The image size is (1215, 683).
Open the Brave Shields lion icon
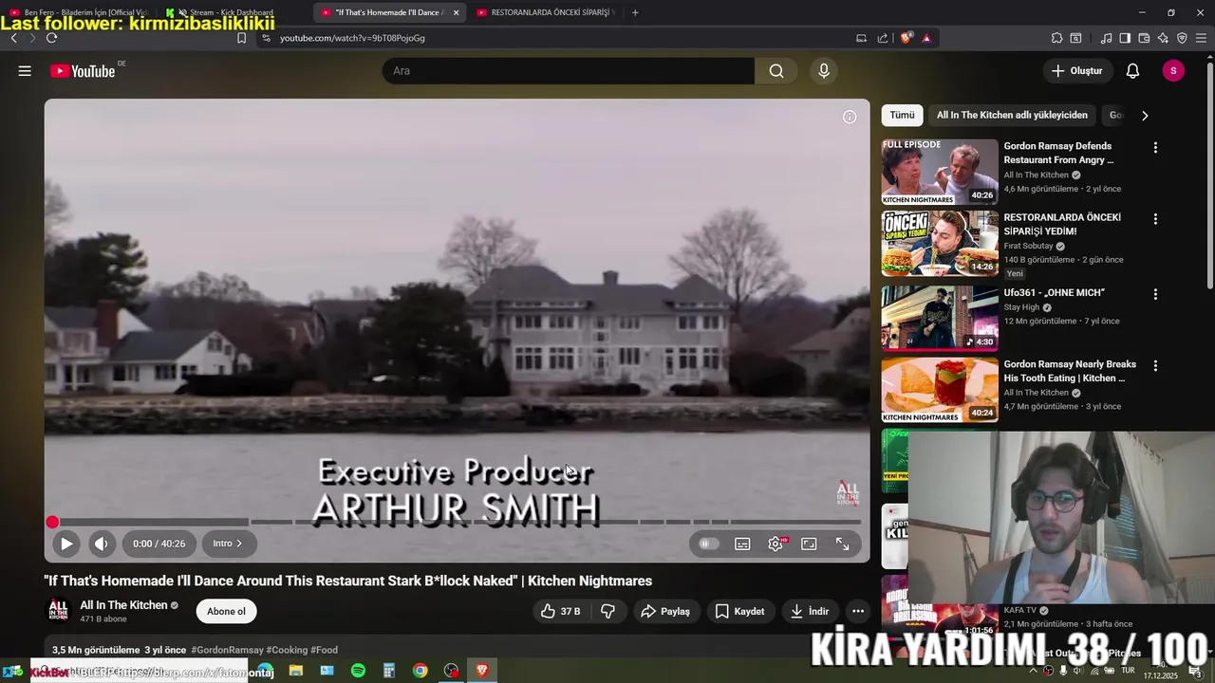pos(907,38)
